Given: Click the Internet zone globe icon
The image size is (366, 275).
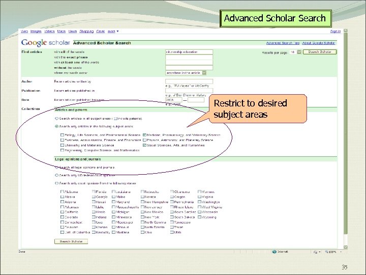Looking at the screenshot, I should tap(274, 252).
